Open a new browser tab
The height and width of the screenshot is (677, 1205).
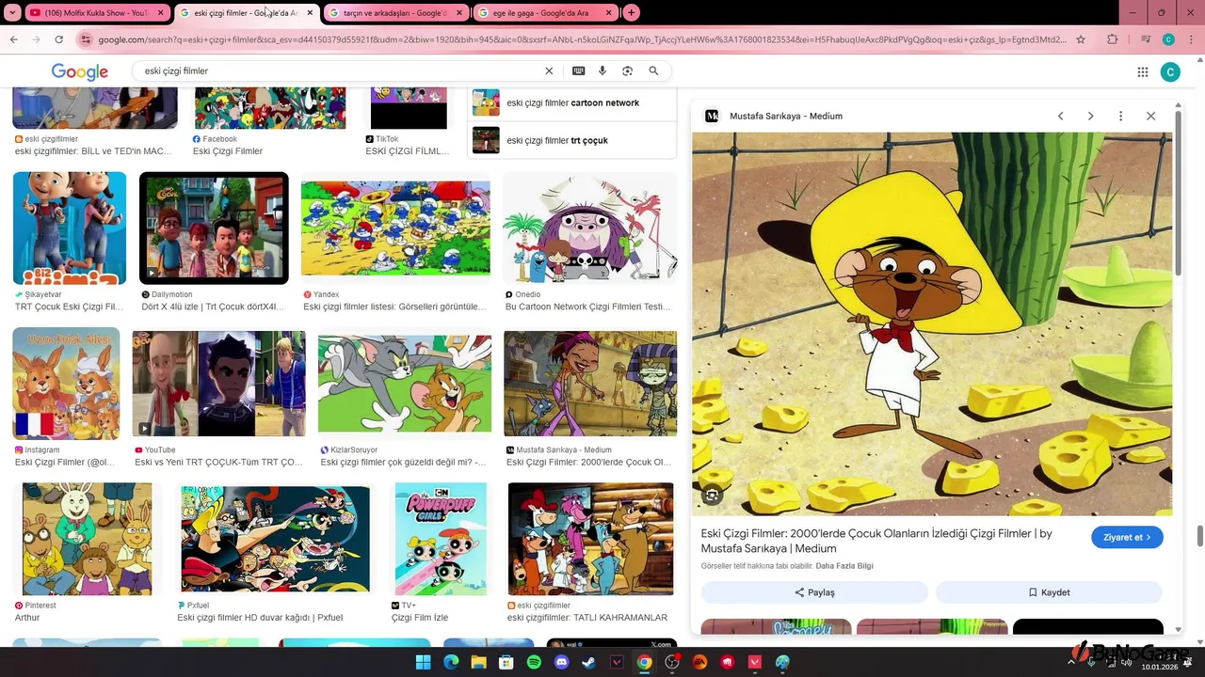coord(632,13)
